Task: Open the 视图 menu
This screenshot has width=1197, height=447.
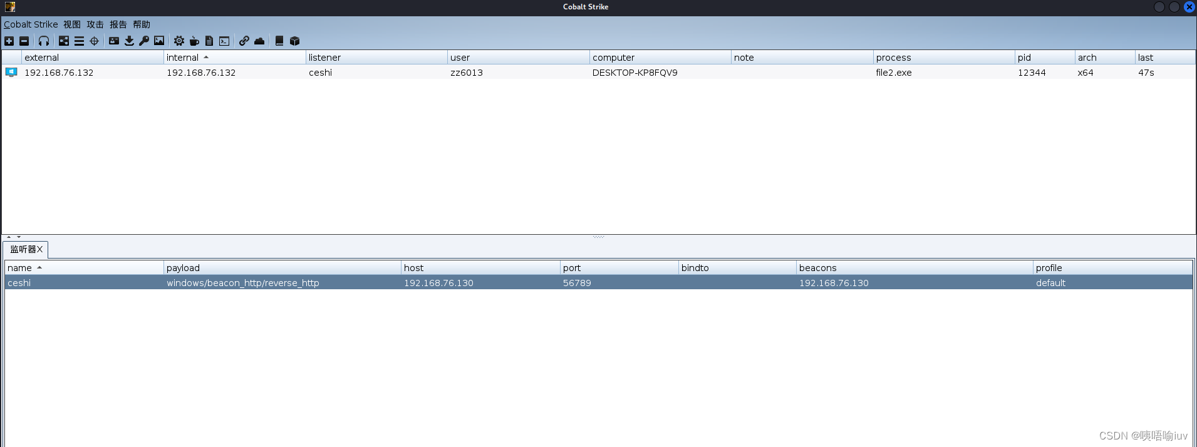Action: pyautogui.click(x=72, y=24)
